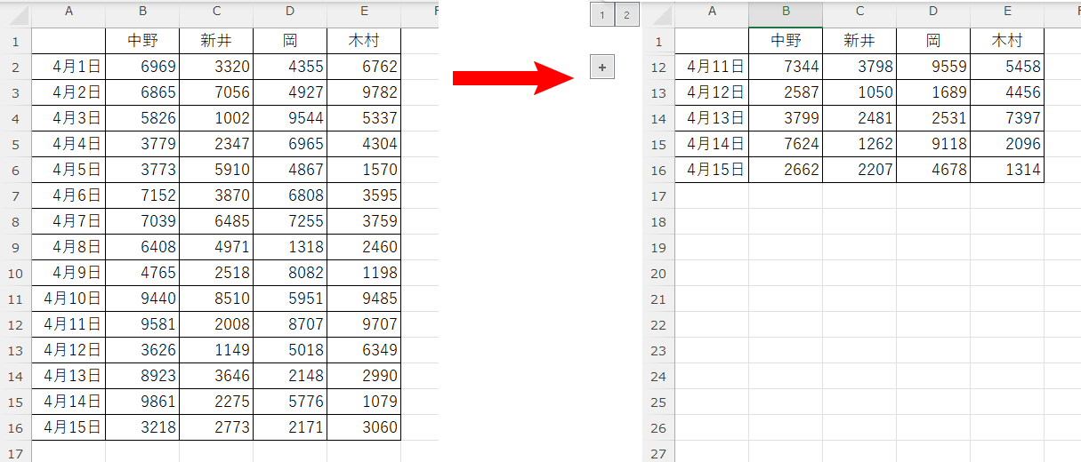
Task: Select the cell with value 9861
Action: pos(142,402)
